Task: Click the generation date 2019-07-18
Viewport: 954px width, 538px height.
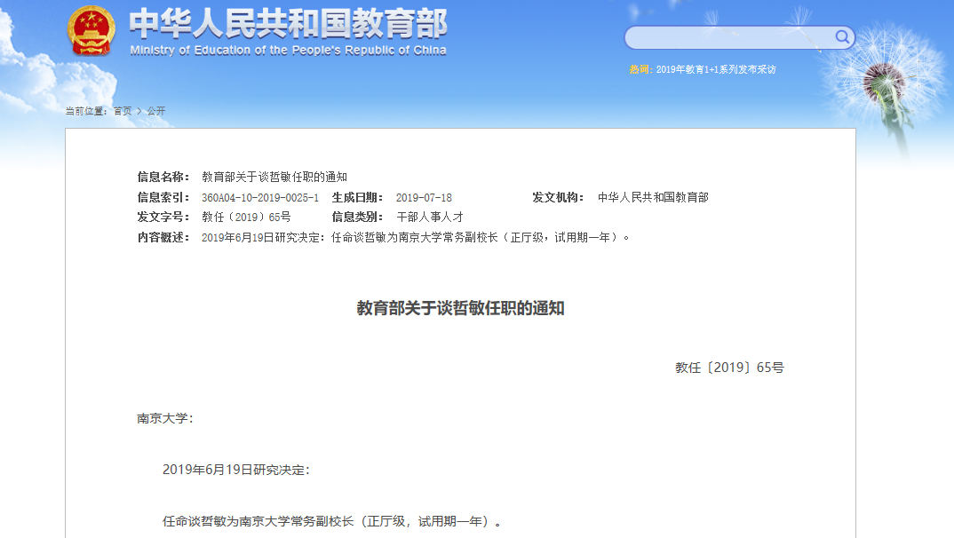Action: point(423,197)
